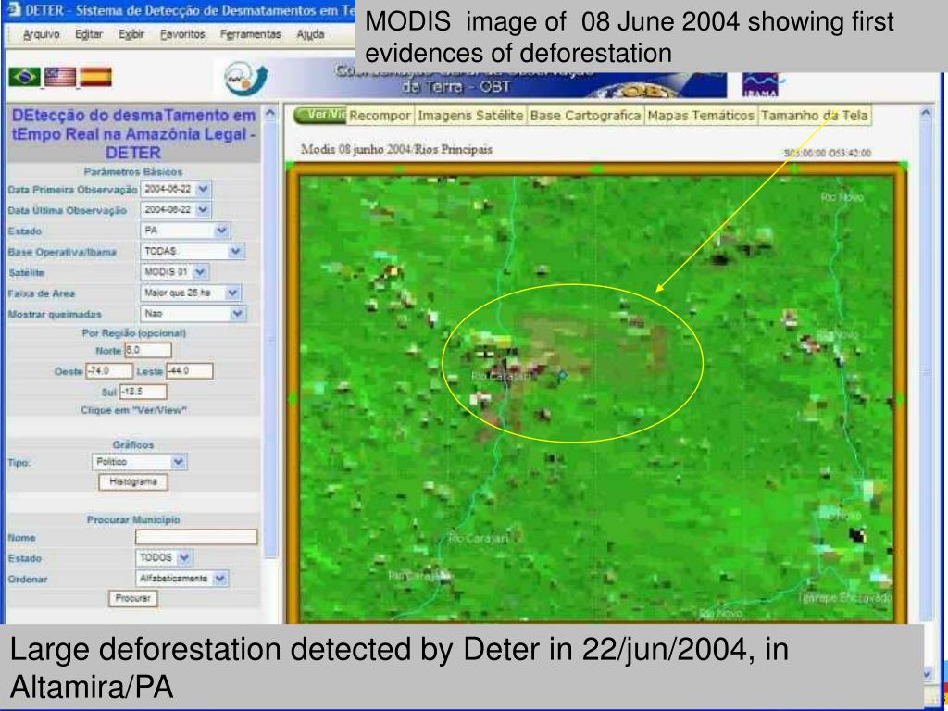Open the Favoritos menu
Screen dimensions: 948x711
pyautogui.click(x=182, y=34)
